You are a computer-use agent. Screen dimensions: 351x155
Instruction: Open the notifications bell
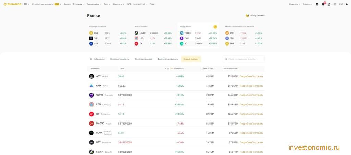click(x=323, y=4)
